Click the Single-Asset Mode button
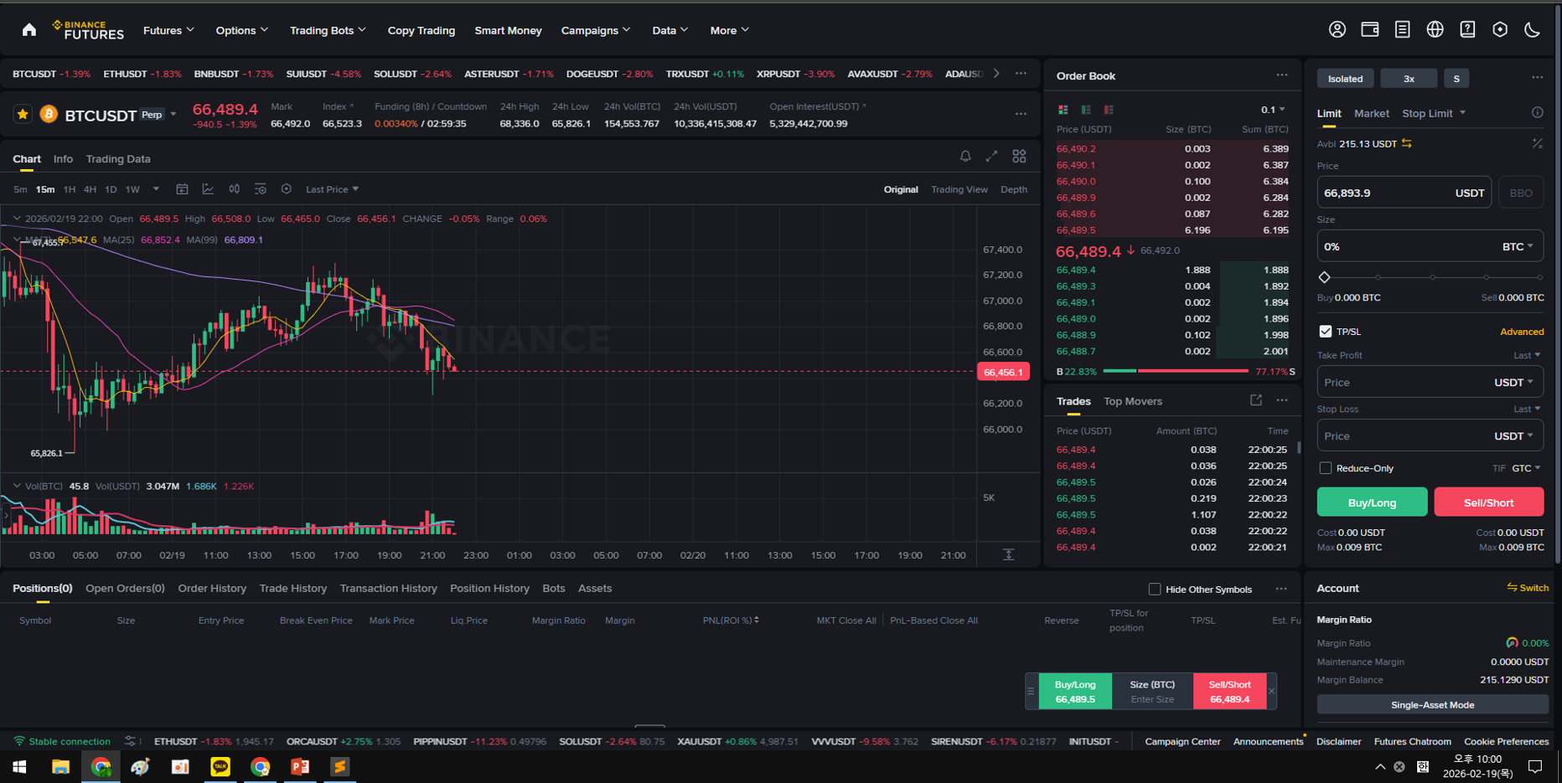The width and height of the screenshot is (1562, 783). click(1432, 705)
